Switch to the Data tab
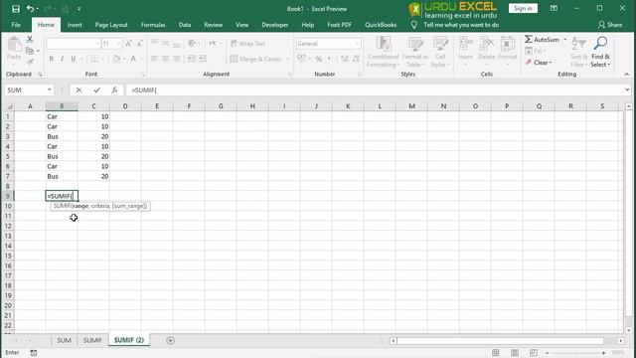Viewport: 636px width, 358px height. click(x=185, y=25)
